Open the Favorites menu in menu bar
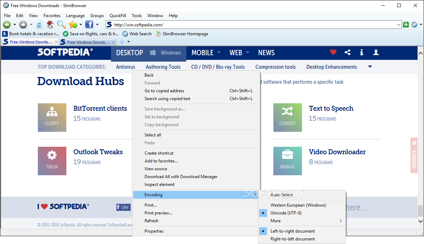Image resolution: width=424 pixels, height=244 pixels. [52, 16]
